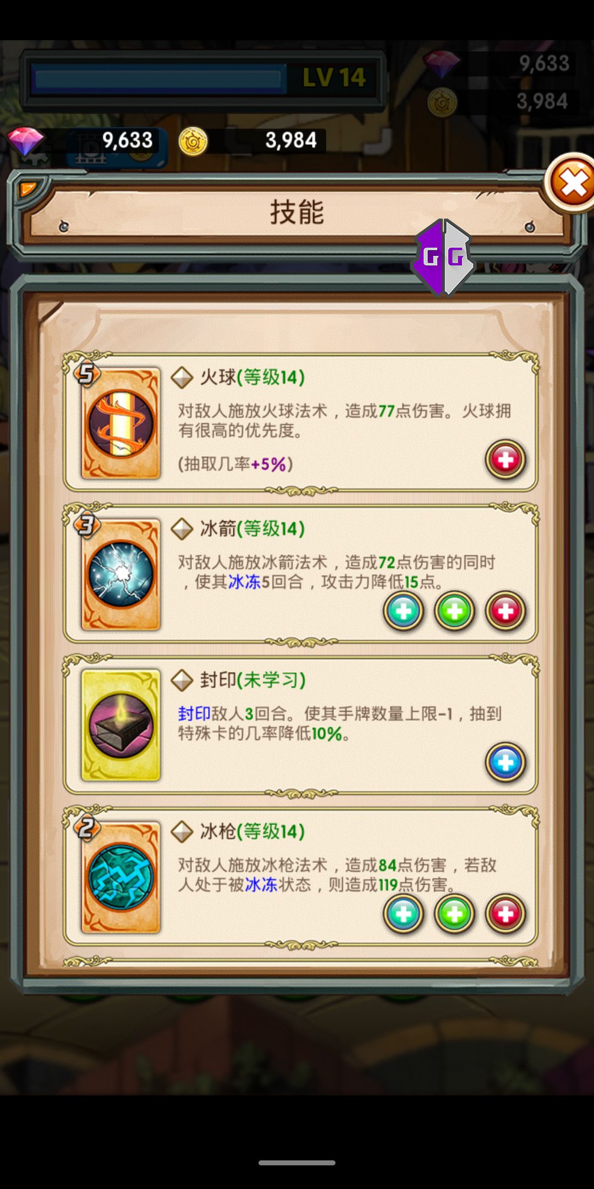This screenshot has width=594, height=1189.
Task: Tap the LV 14 experience bar
Action: tap(202, 79)
